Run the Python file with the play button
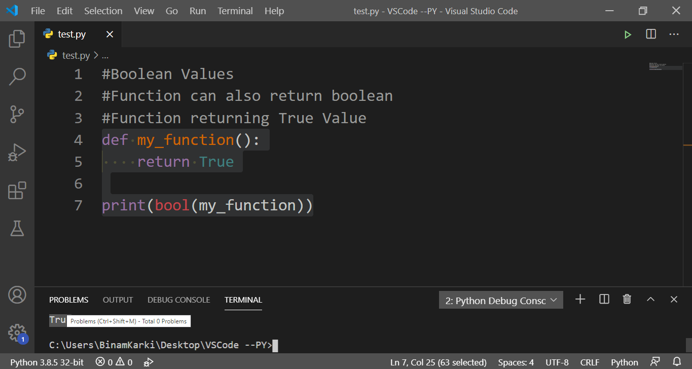 pyautogui.click(x=628, y=34)
